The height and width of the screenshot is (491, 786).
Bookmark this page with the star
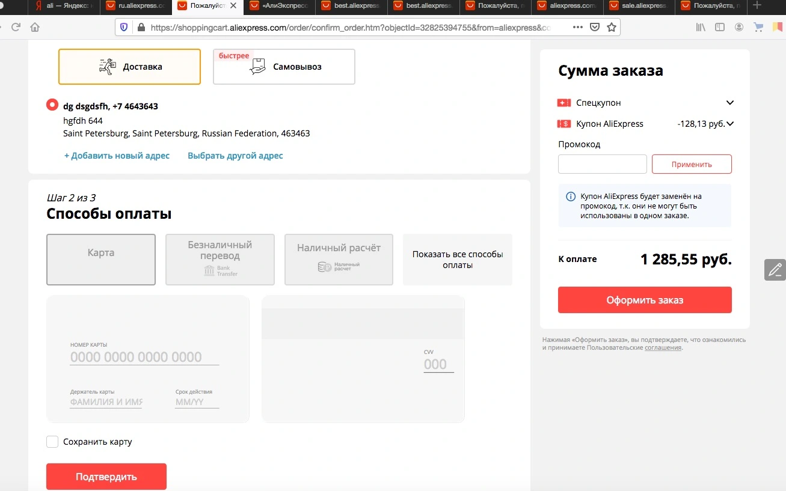(612, 28)
